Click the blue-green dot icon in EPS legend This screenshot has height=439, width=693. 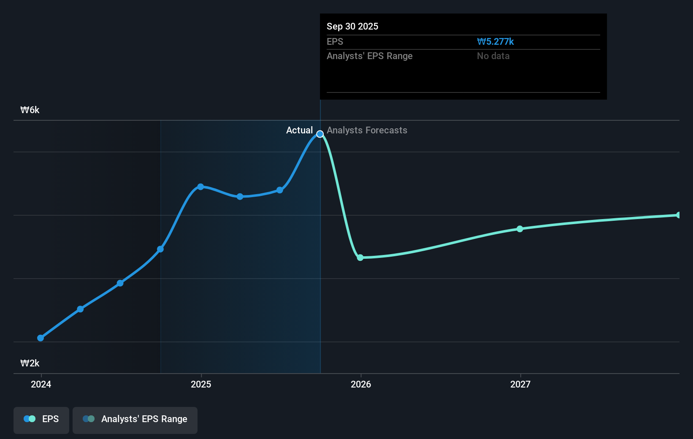[x=29, y=419]
